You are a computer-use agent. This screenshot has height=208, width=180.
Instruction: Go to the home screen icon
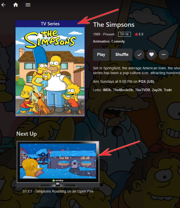pyautogui.click(x=15, y=5)
